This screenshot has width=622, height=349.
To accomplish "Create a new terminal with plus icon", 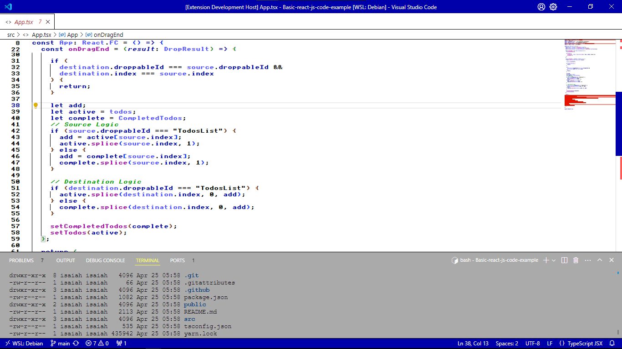I will (x=546, y=260).
